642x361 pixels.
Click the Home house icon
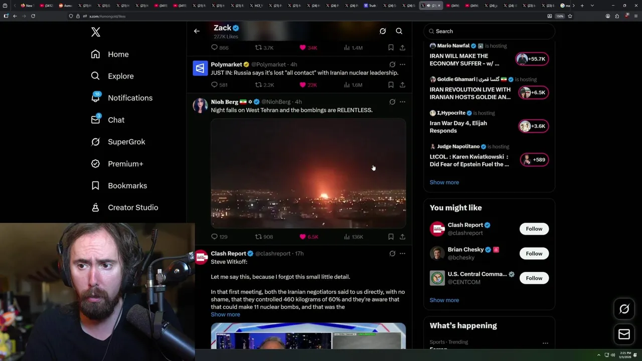[x=95, y=54]
